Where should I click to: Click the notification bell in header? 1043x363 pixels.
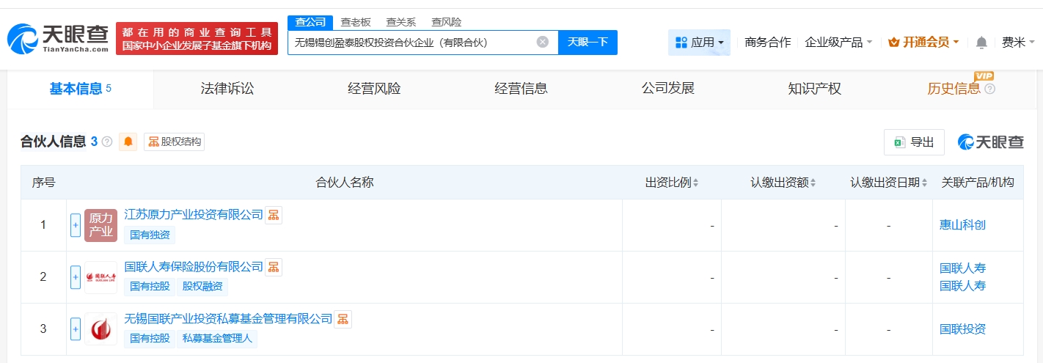coord(981,43)
